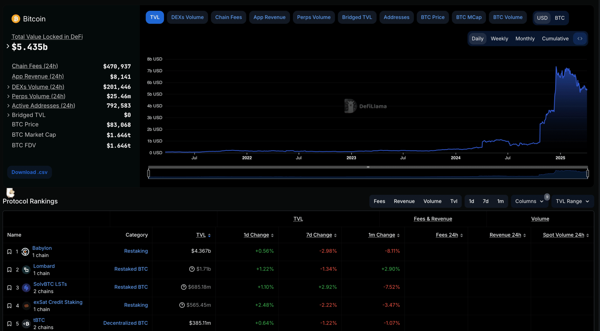The image size is (600, 331).
Task: Toggle 7d change period
Action: 485,201
